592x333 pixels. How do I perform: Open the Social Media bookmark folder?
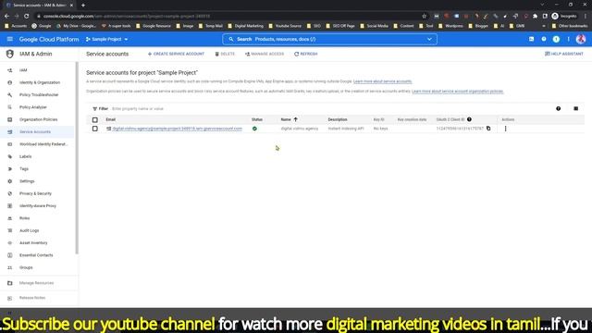click(374, 26)
